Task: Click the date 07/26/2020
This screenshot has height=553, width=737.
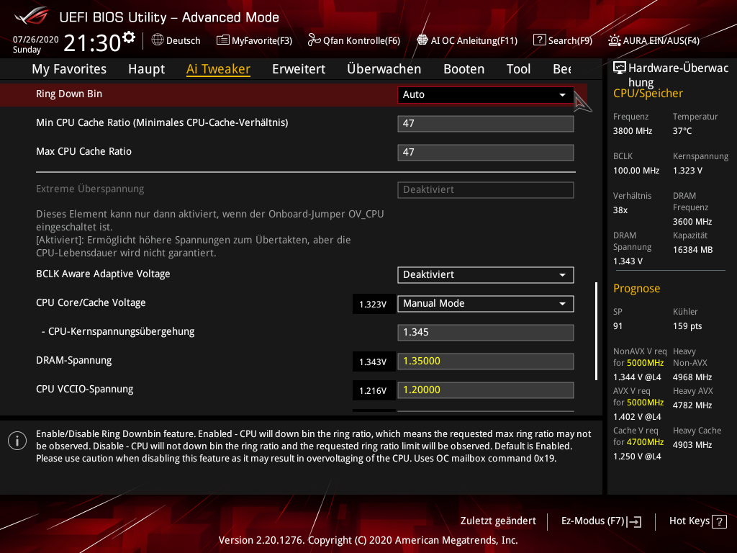Action: pyautogui.click(x=36, y=40)
